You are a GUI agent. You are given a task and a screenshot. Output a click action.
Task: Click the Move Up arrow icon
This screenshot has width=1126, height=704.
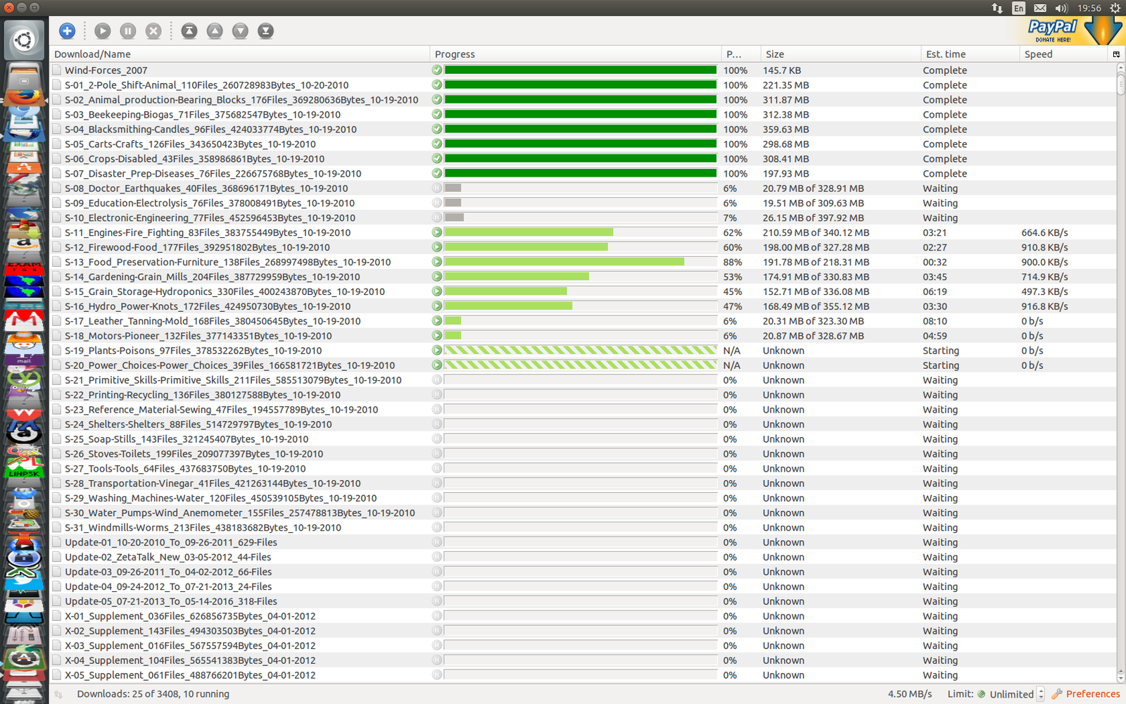click(x=215, y=31)
